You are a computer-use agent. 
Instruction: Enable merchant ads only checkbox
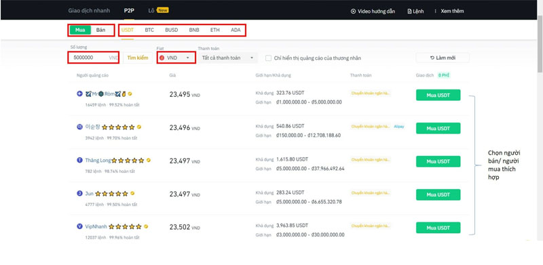pos(268,58)
